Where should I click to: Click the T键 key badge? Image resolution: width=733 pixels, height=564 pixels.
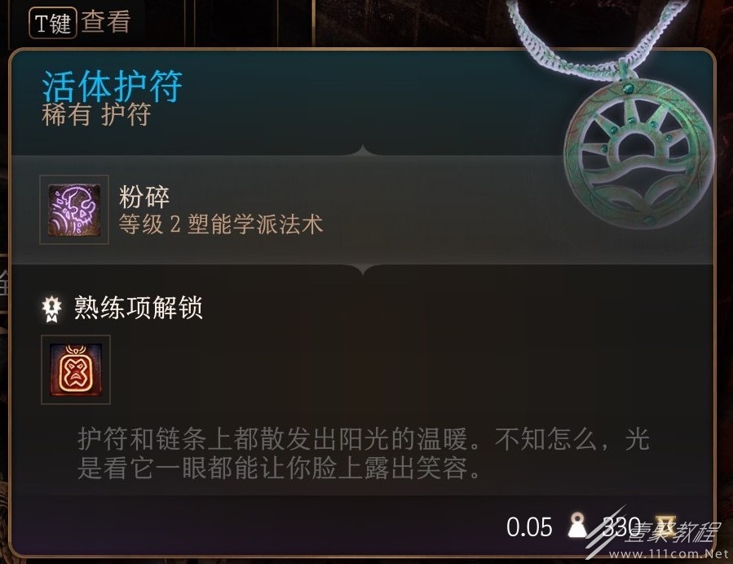[x=53, y=23]
